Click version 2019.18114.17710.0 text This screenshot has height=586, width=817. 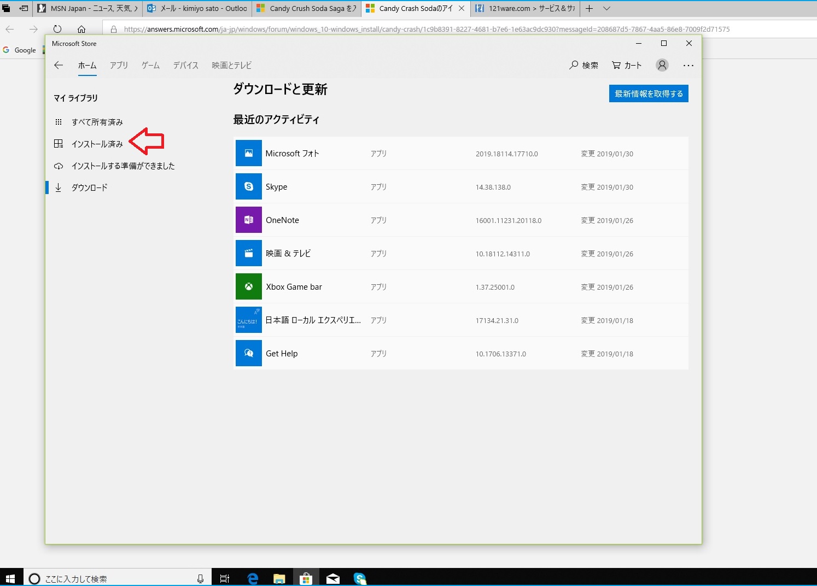point(507,154)
